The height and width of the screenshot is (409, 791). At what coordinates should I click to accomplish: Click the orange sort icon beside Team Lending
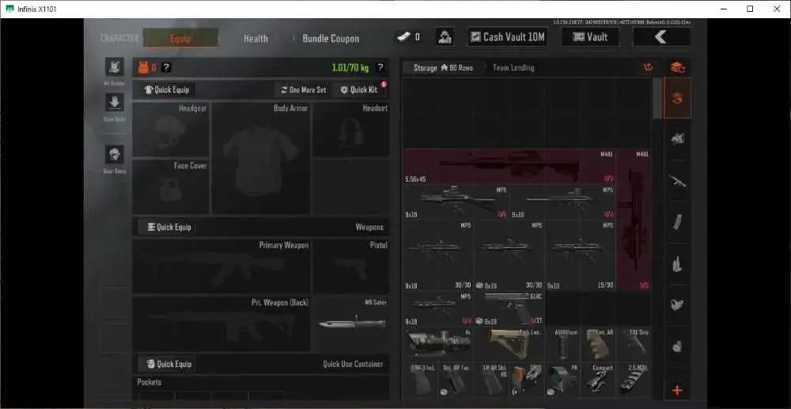[649, 67]
